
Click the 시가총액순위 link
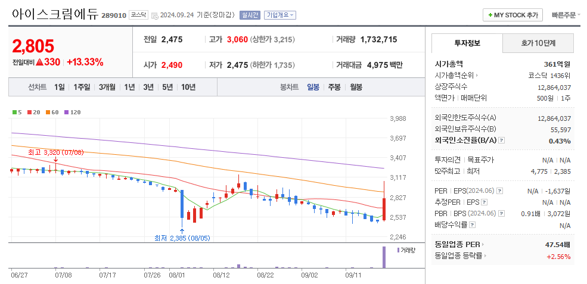(x=454, y=76)
